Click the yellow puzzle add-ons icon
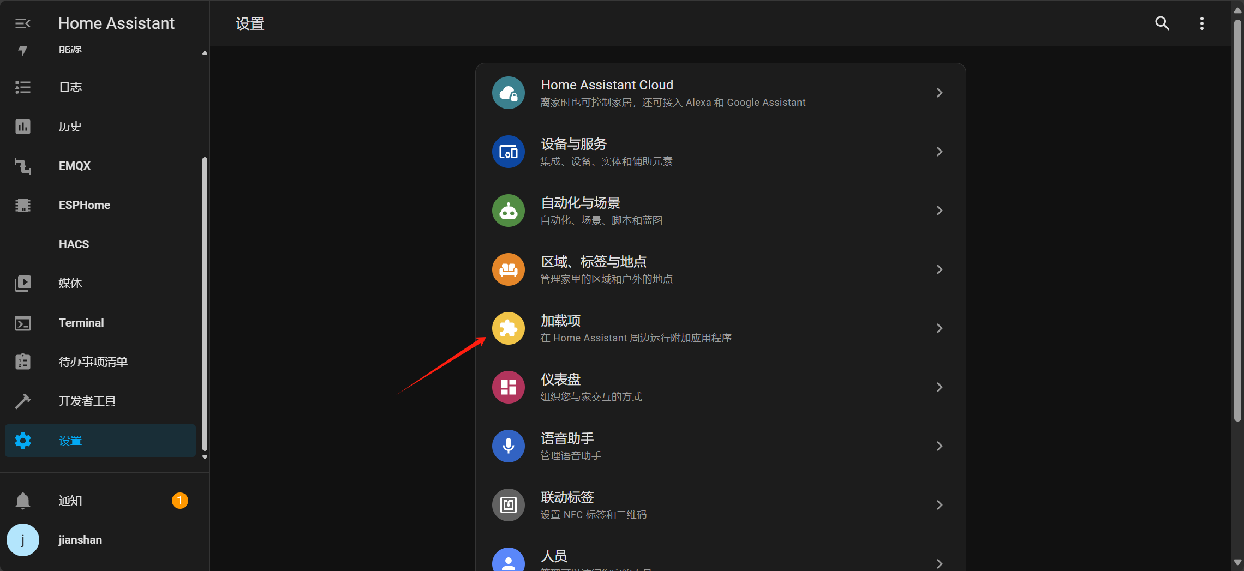1244x571 pixels. click(509, 328)
